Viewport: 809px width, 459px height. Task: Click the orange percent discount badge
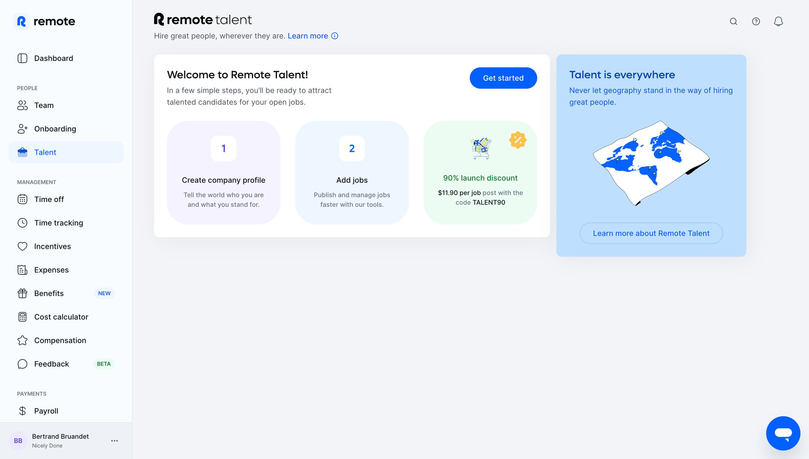[518, 140]
